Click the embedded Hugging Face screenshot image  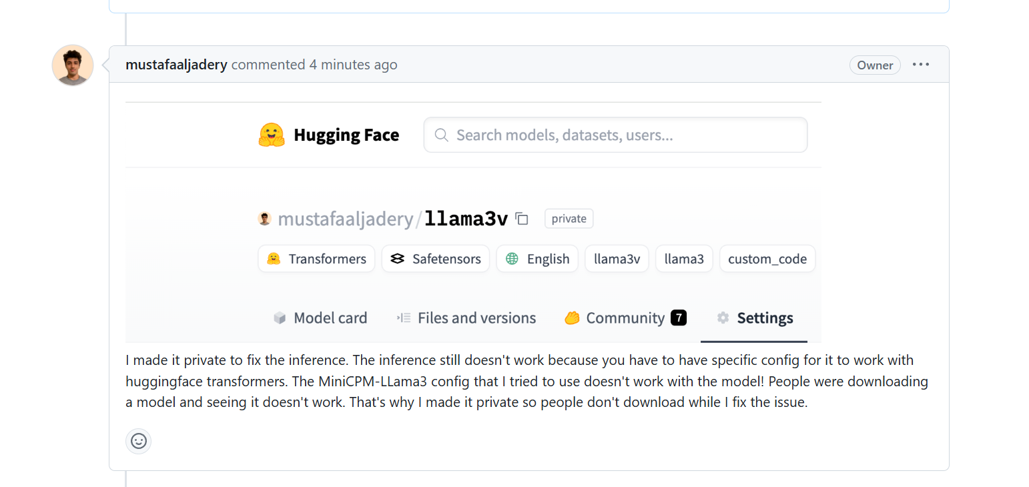pyautogui.click(x=473, y=222)
